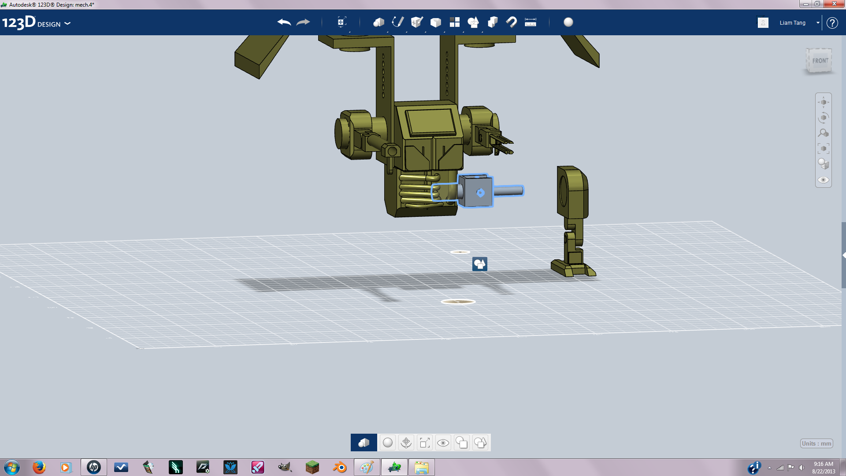This screenshot has width=846, height=476.
Task: Select the Zoom navigation tool
Action: coord(824,133)
